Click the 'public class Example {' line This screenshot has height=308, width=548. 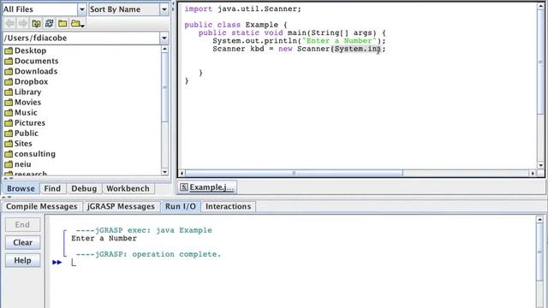[235, 25]
